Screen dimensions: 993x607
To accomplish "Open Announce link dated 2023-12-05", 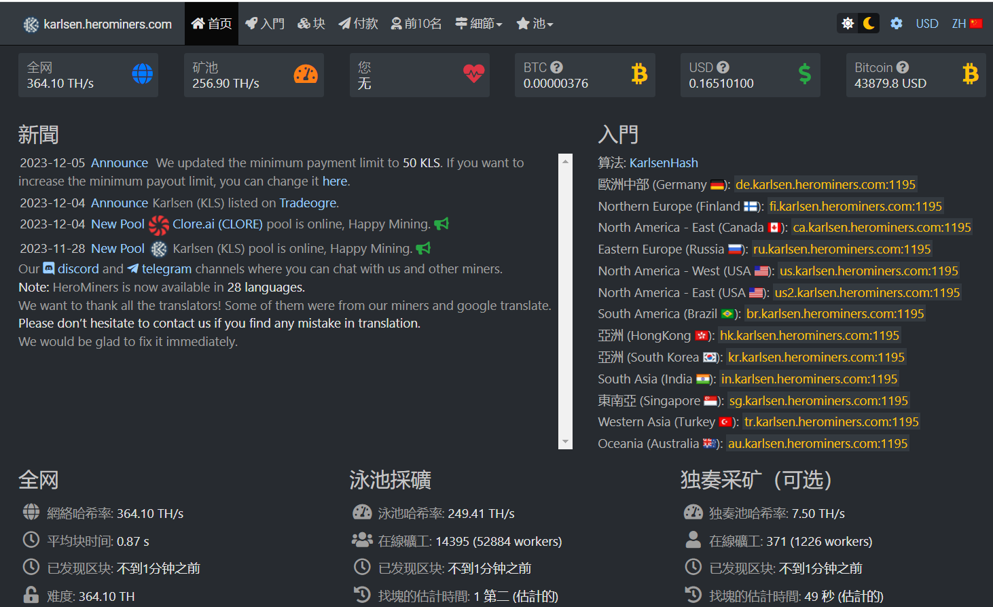I will click(x=120, y=163).
